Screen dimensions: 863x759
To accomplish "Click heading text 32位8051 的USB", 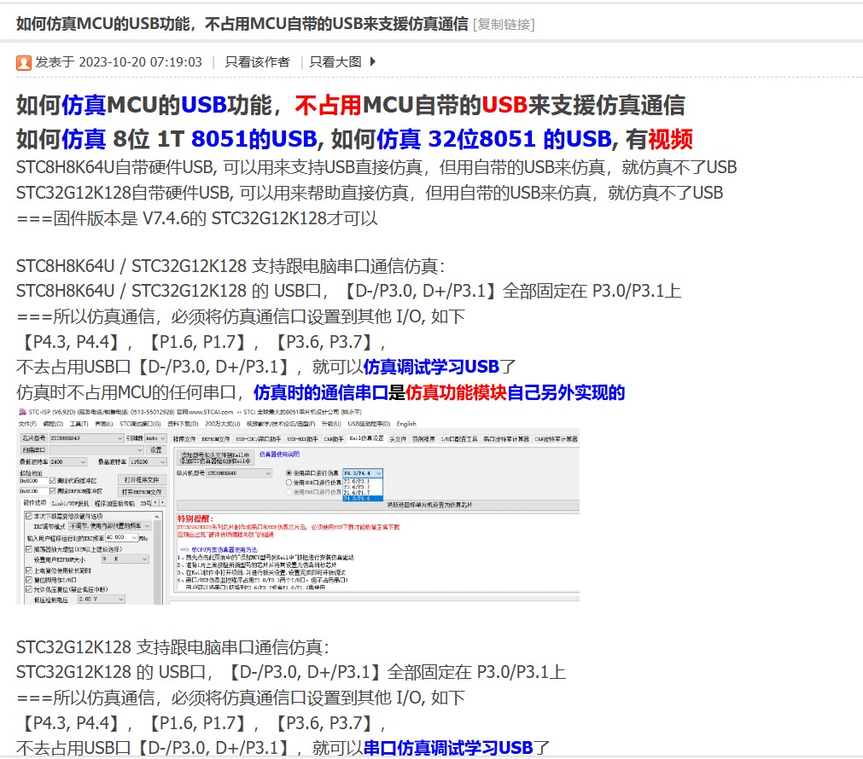I will click(520, 139).
